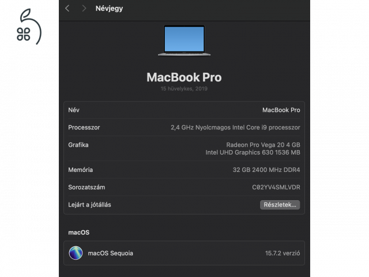Click the Névjegy title
This screenshot has width=369, height=277.
(109, 9)
